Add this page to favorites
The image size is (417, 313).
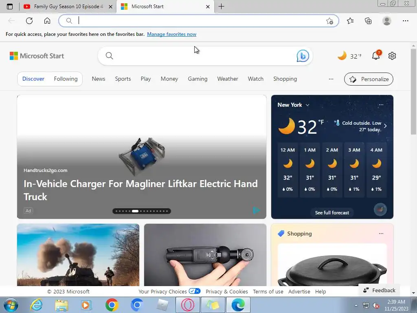(x=329, y=21)
